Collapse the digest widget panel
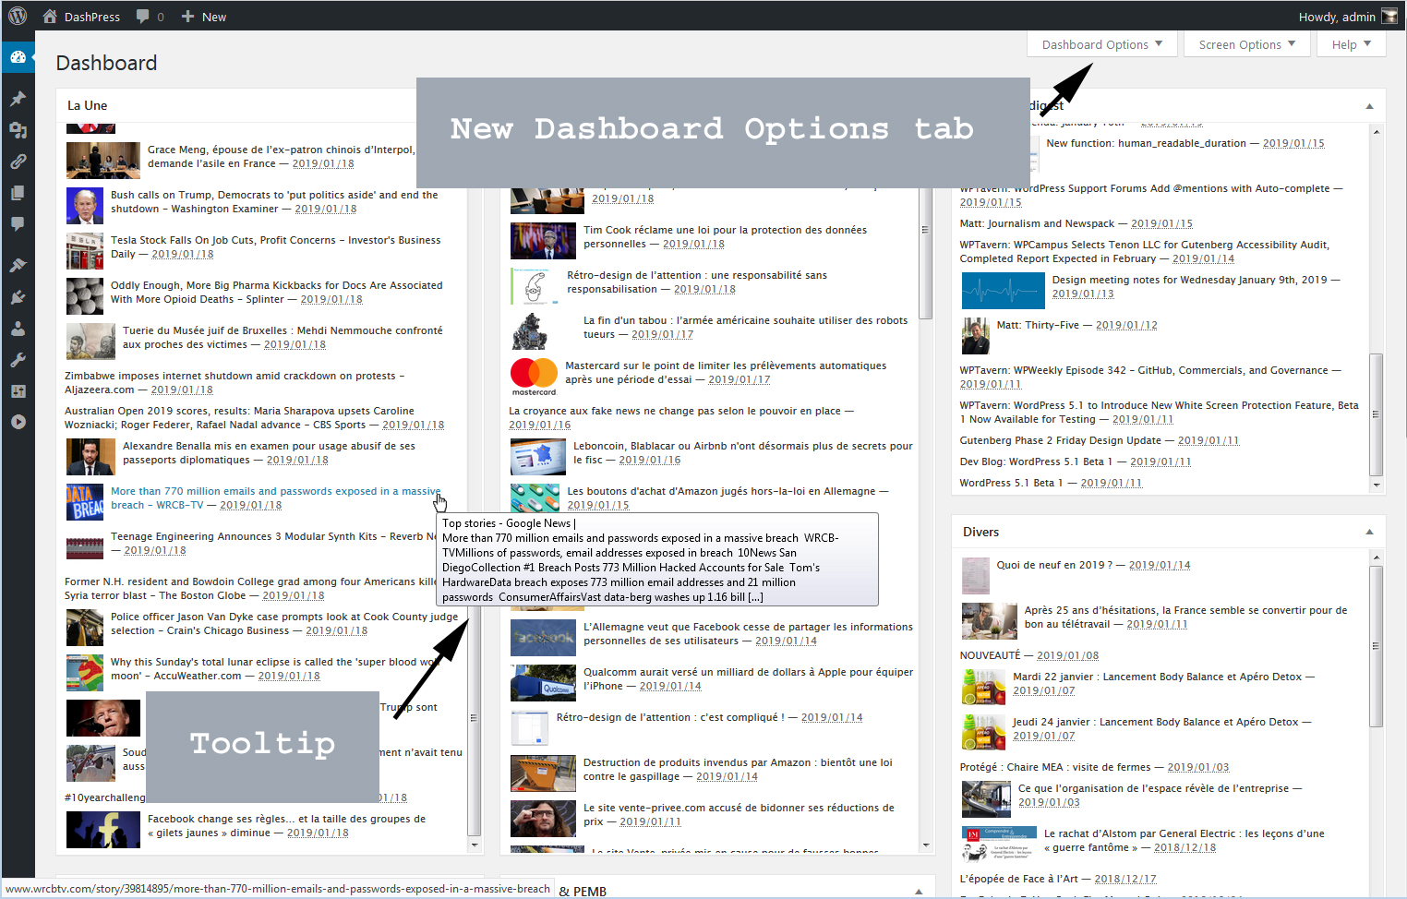The image size is (1407, 899). 1369,106
